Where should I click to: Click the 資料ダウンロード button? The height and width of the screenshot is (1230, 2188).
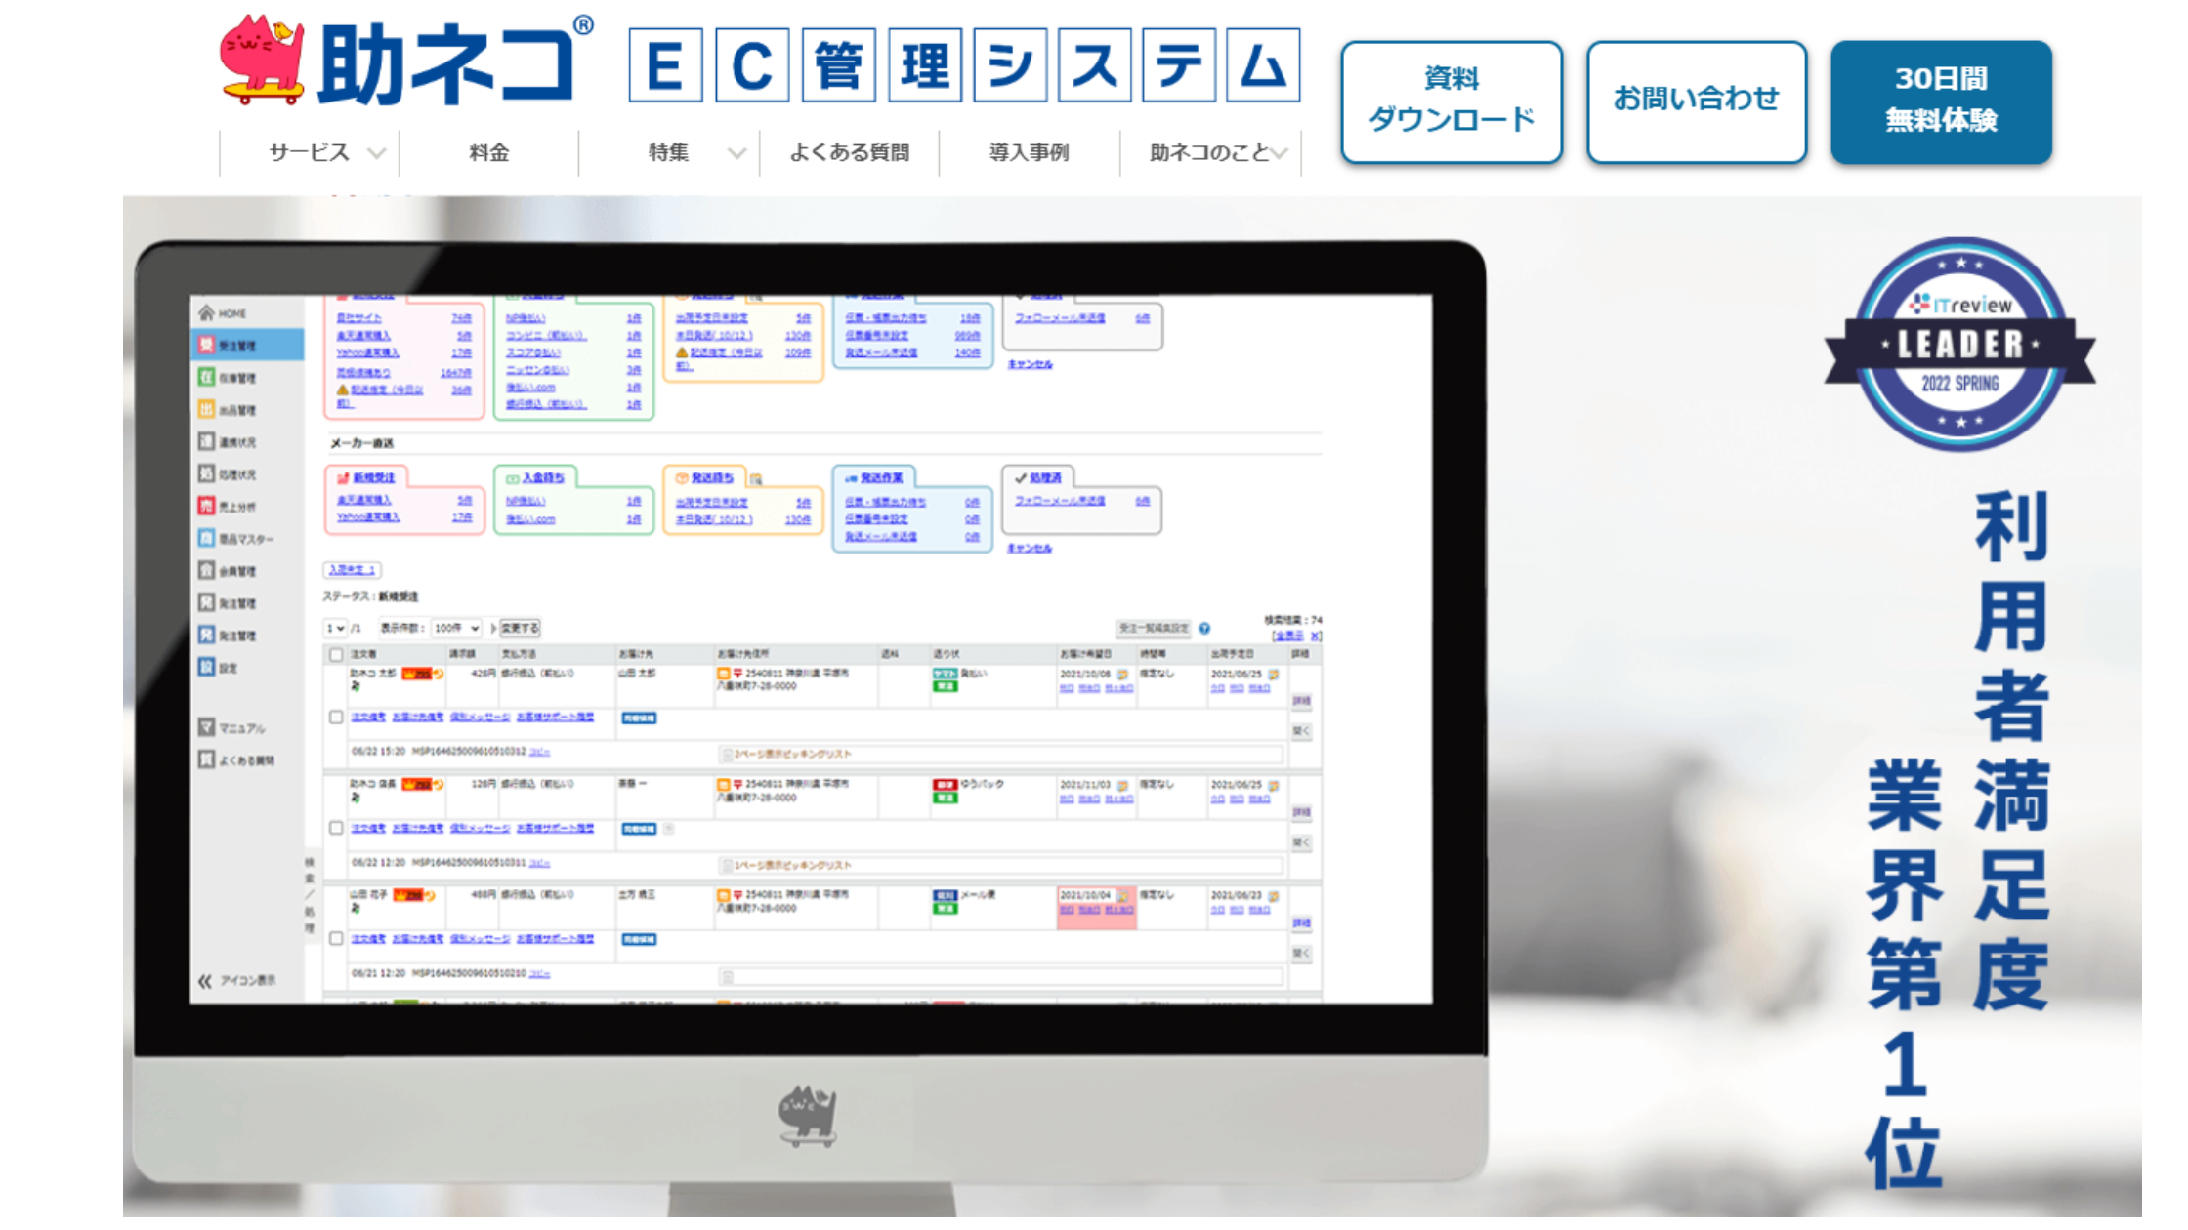tap(1451, 101)
